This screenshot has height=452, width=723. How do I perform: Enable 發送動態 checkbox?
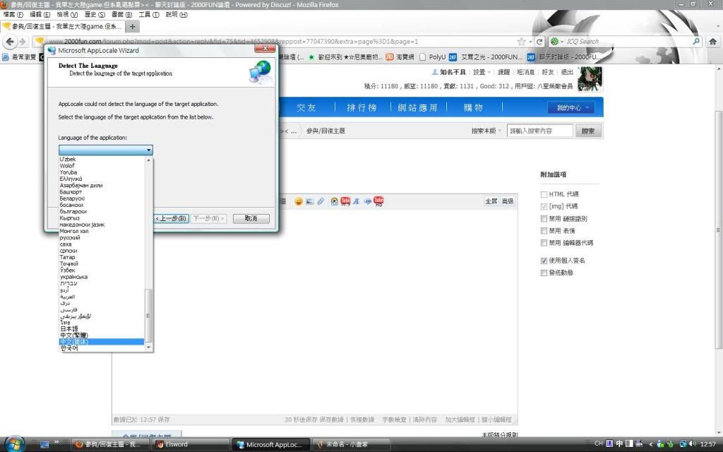544,273
